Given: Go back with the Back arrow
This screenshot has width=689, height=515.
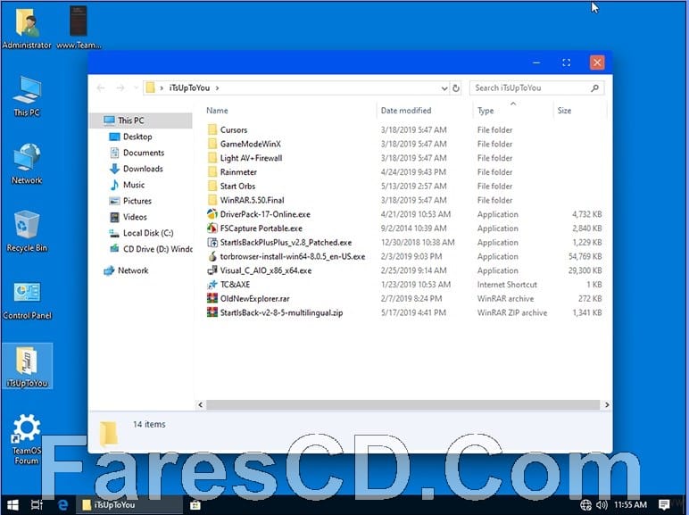Looking at the screenshot, I should [101, 87].
